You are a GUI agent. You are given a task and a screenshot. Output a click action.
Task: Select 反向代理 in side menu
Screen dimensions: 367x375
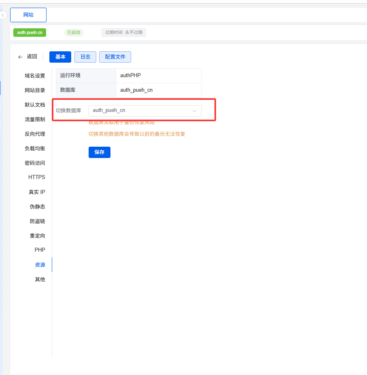pyautogui.click(x=35, y=134)
